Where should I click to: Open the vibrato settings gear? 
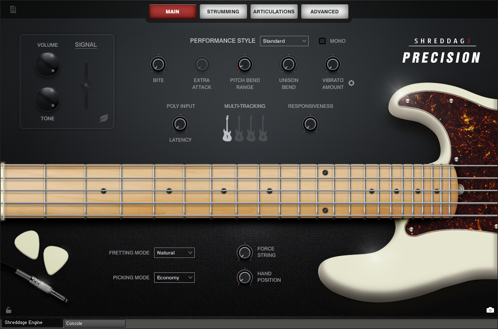(351, 83)
